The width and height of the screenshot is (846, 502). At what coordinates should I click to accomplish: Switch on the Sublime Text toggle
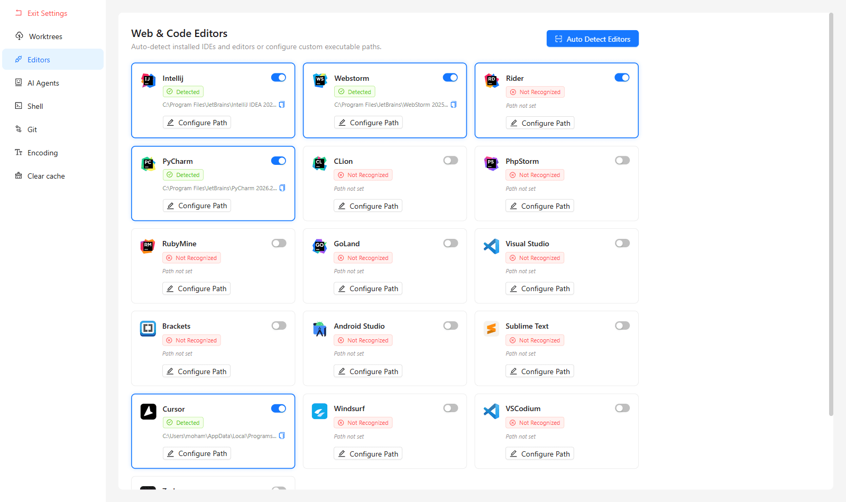tap(623, 326)
